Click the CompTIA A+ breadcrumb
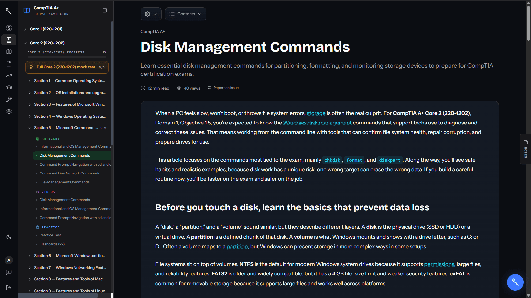The image size is (531, 298). tap(153, 32)
